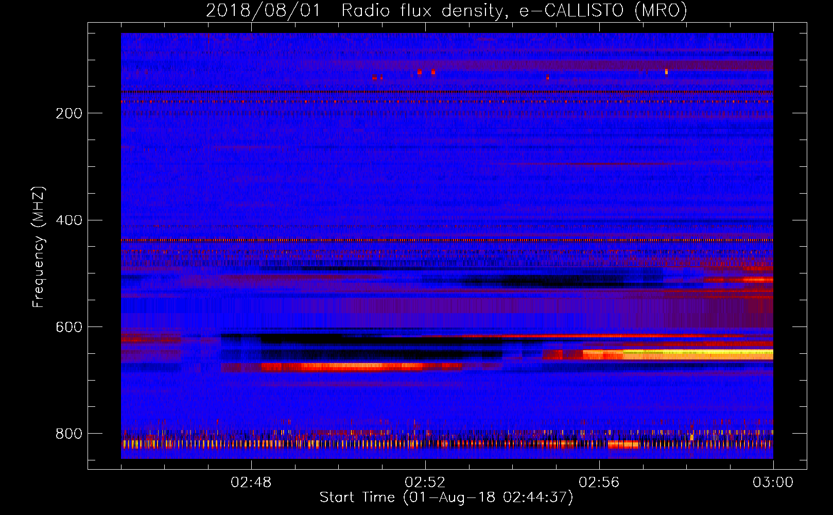Click the 02:52 time tick label
Screen dimensions: 833x515
coord(425,483)
